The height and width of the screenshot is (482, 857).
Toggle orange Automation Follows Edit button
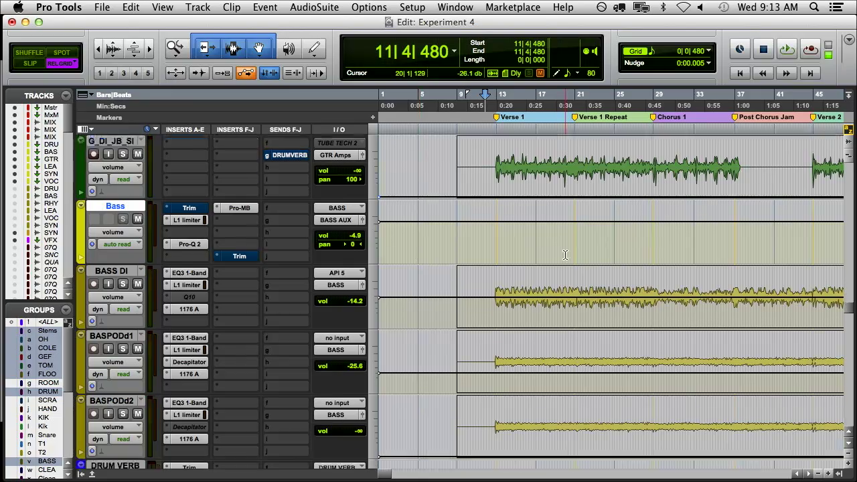click(246, 73)
